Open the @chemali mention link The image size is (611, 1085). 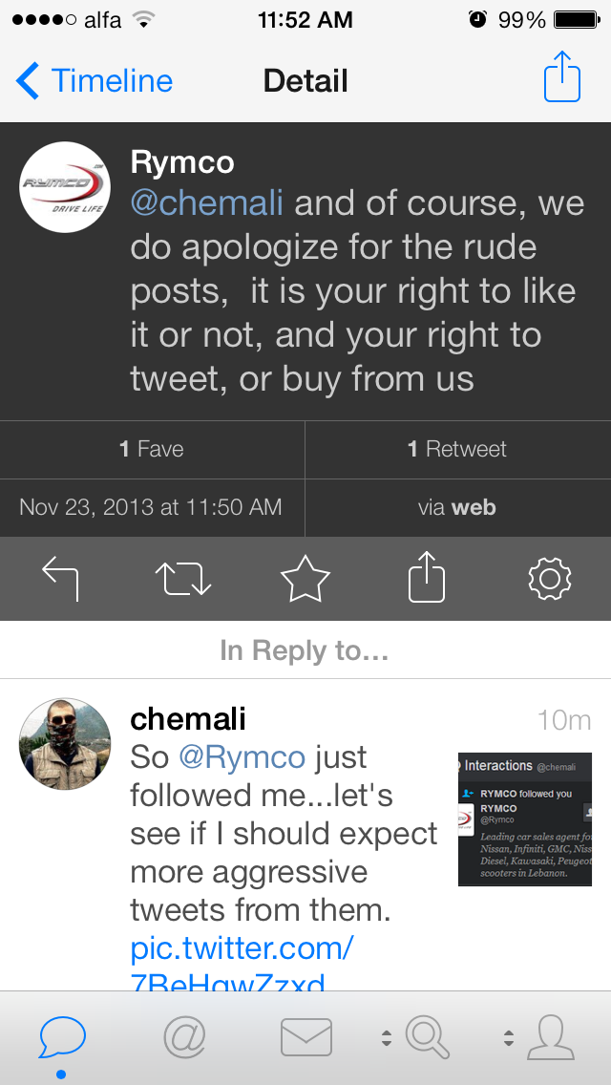pos(207,203)
